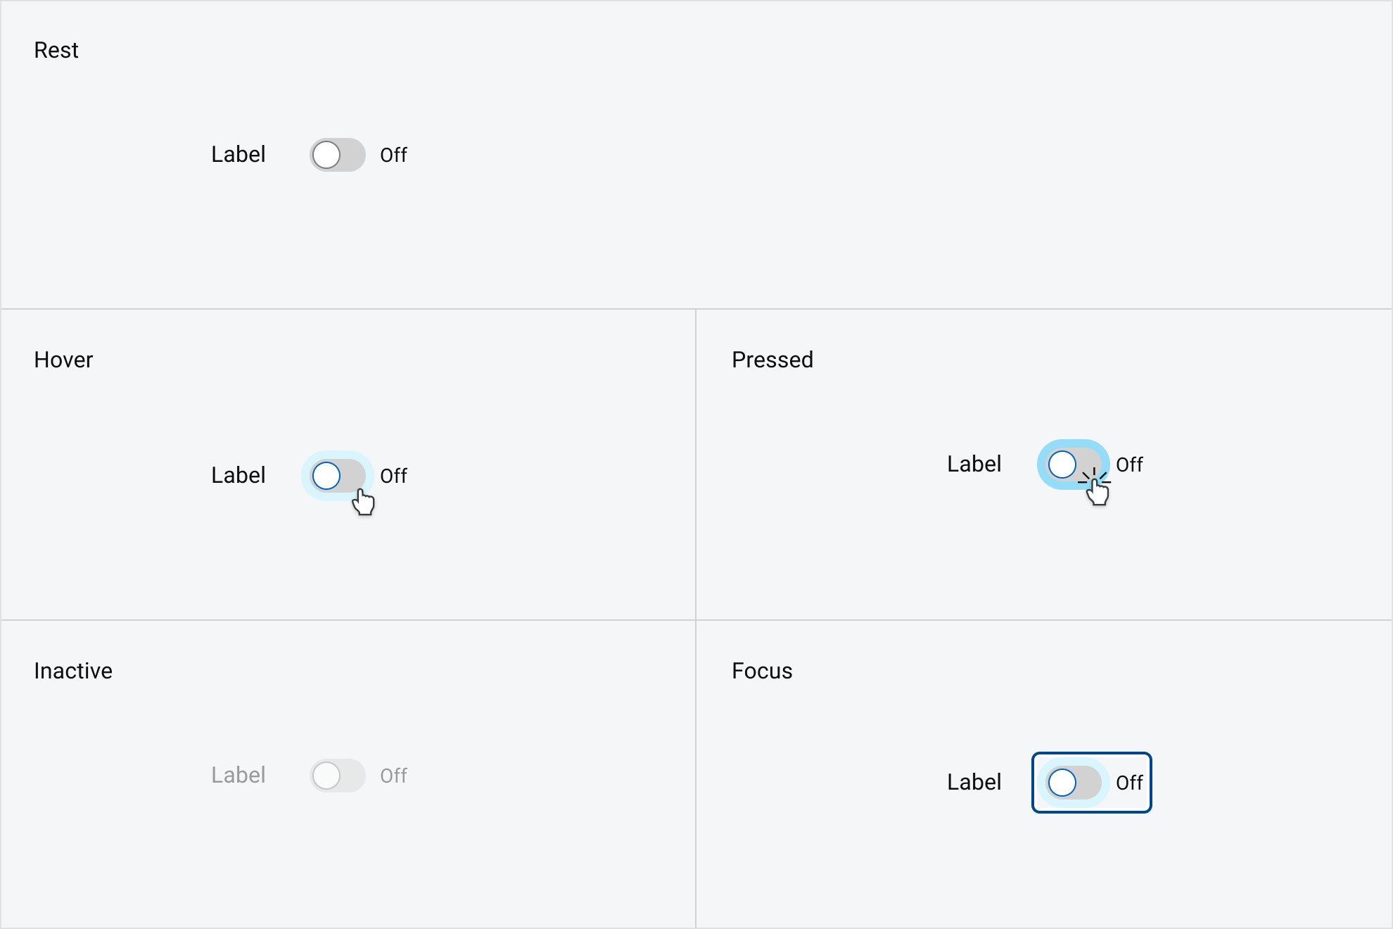Select the 'Hover' heading text
The width and height of the screenshot is (1393, 929).
[63, 360]
